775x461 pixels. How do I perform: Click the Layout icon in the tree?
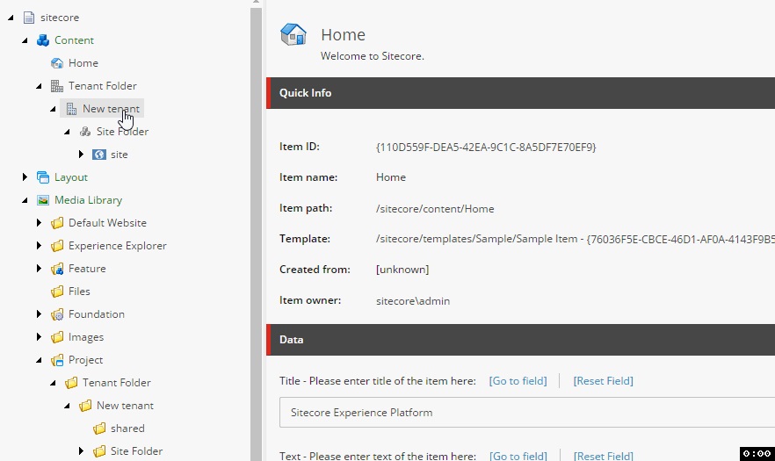(43, 177)
